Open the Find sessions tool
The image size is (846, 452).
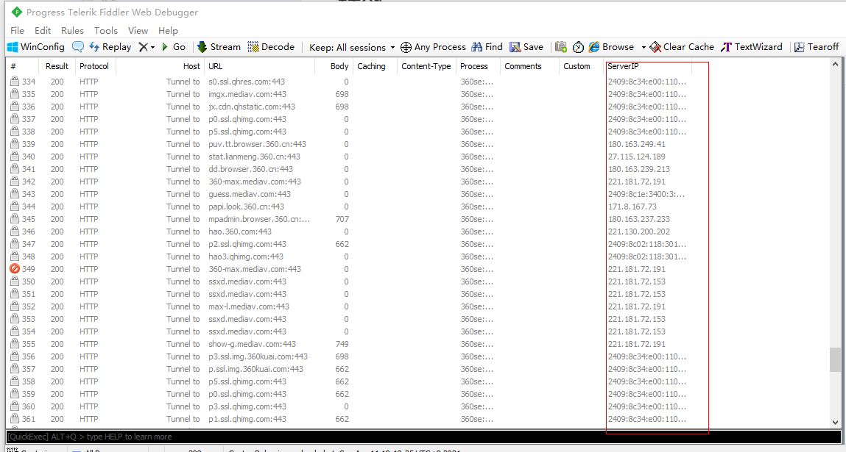coord(487,47)
